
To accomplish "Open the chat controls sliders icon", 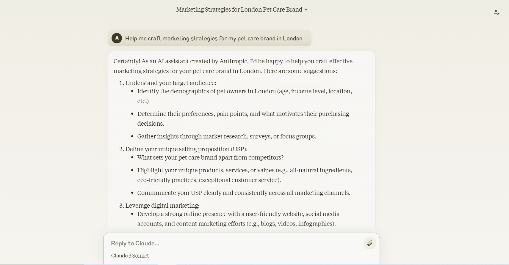I will (497, 12).
